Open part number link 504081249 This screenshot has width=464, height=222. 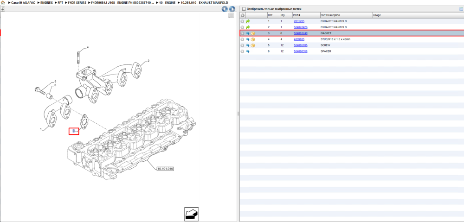300,33
